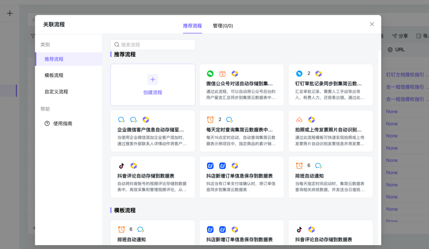Open the 钉钉审批记录同步到集简云 flow card
429x249 pixels.
click(330, 85)
